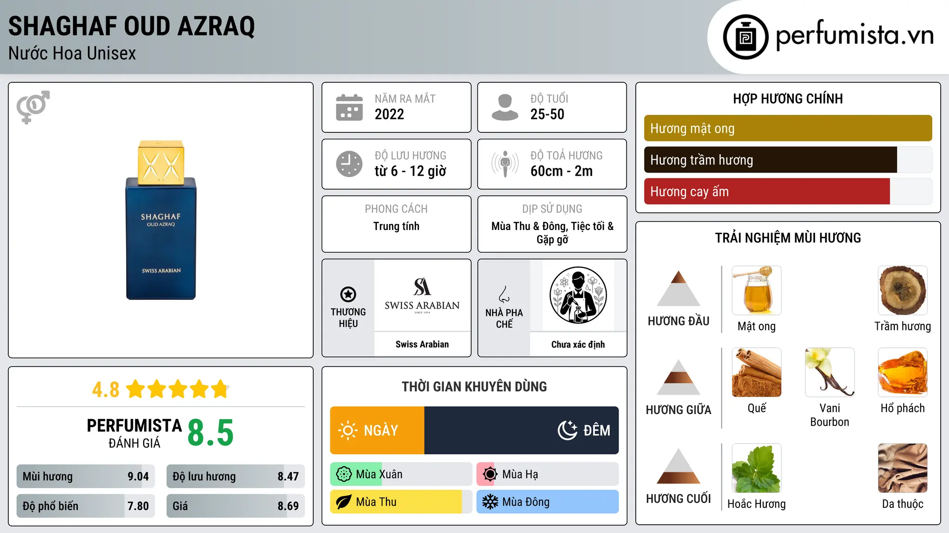
Task: Click the Độ lưu hương 8.47 score bar
Action: [x=235, y=477]
